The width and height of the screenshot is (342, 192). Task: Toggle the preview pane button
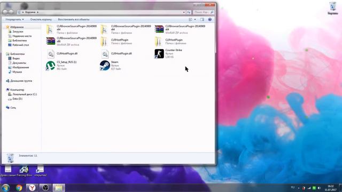tap(202, 19)
